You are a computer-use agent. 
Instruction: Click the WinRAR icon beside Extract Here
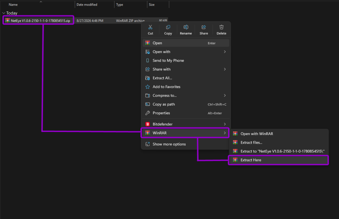pyautogui.click(x=235, y=160)
